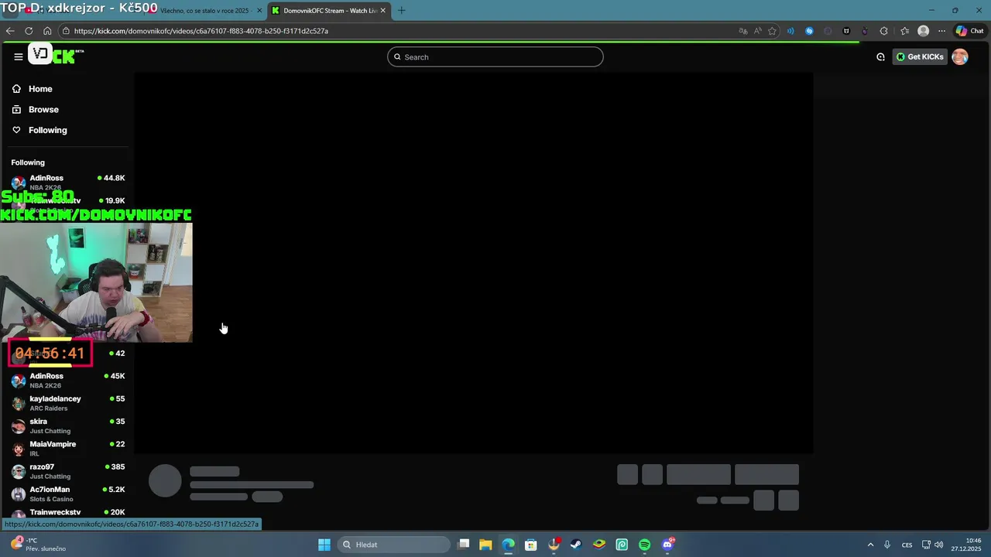Image resolution: width=991 pixels, height=557 pixels.
Task: Close the DomovnikOFC Stream tab
Action: coord(382,11)
